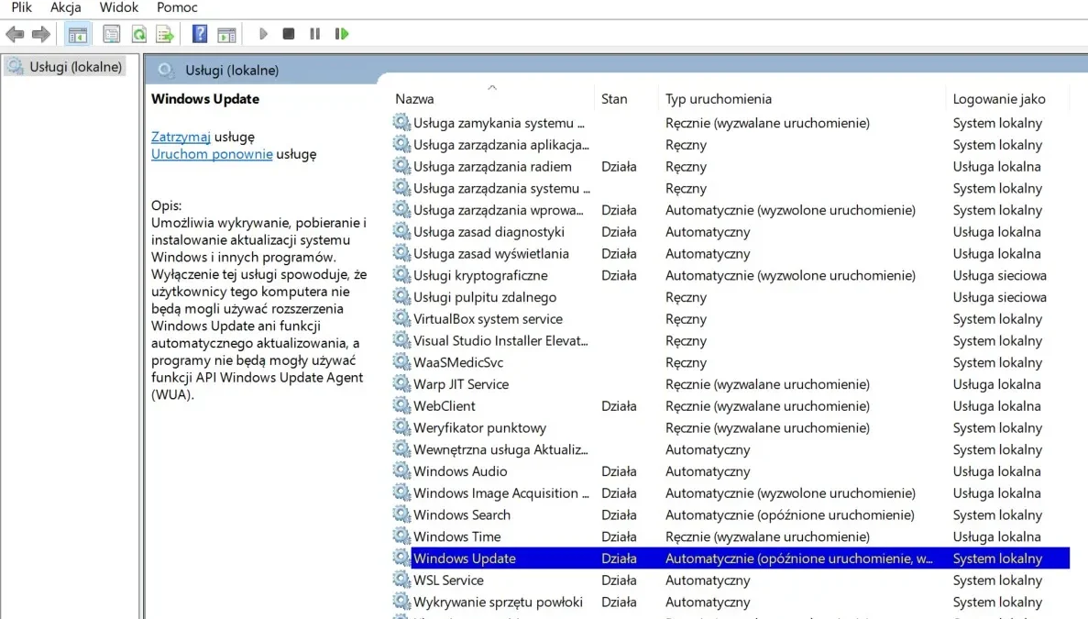Screen dimensions: 1088x619
Task: Open the Widok menu
Action: click(118, 7)
